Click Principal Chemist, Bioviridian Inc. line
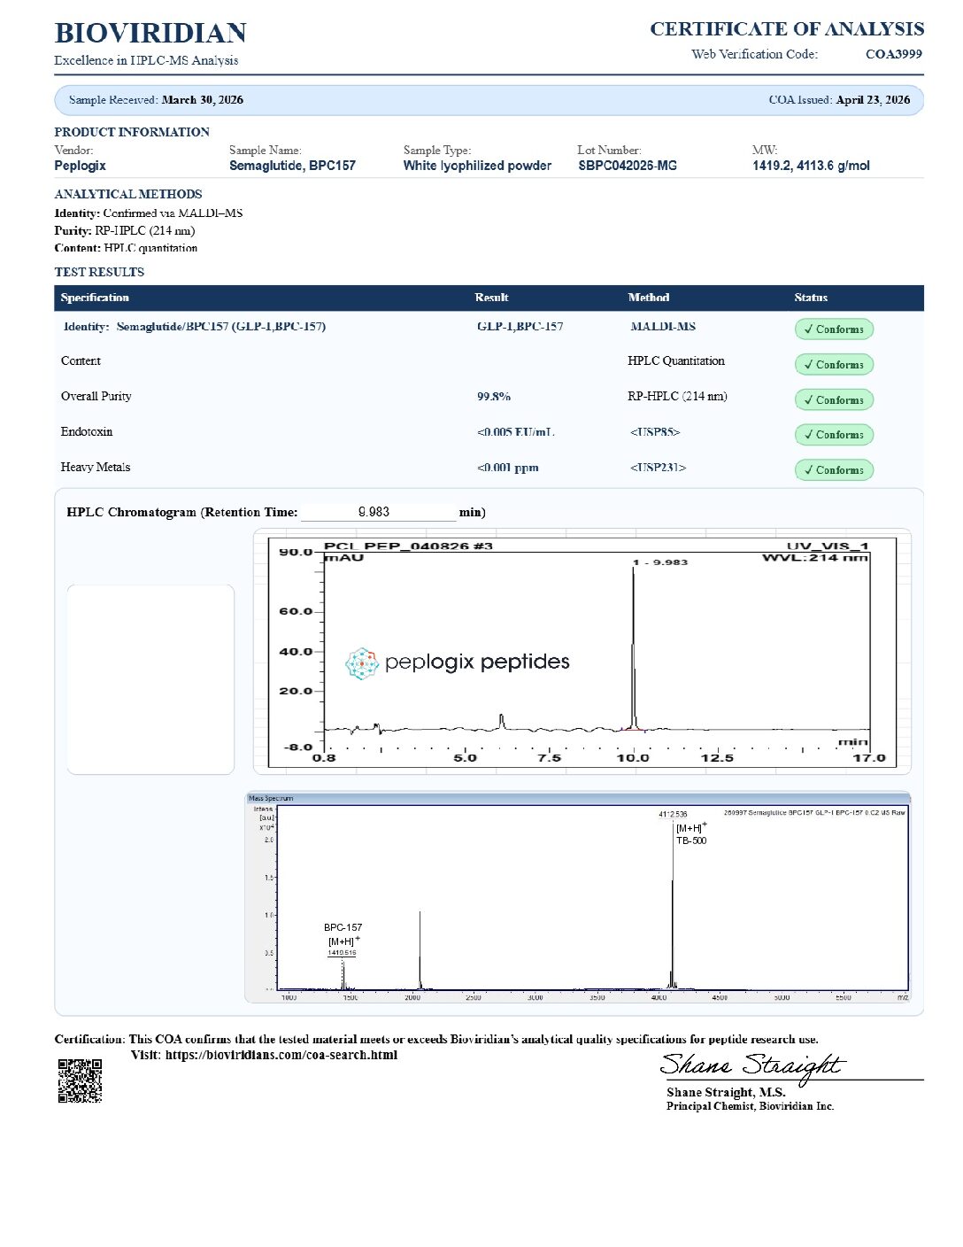Image resolution: width=963 pixels, height=1247 pixels. click(751, 1106)
